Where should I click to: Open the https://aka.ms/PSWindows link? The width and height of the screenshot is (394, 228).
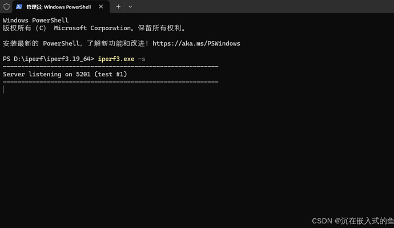point(196,43)
